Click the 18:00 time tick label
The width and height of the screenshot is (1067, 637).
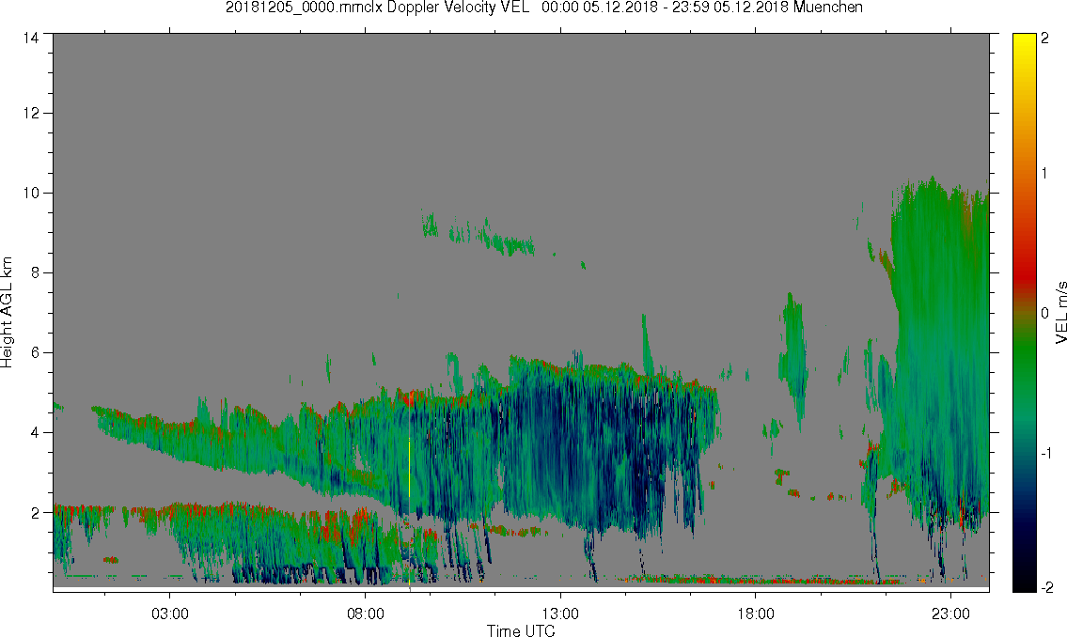756,614
